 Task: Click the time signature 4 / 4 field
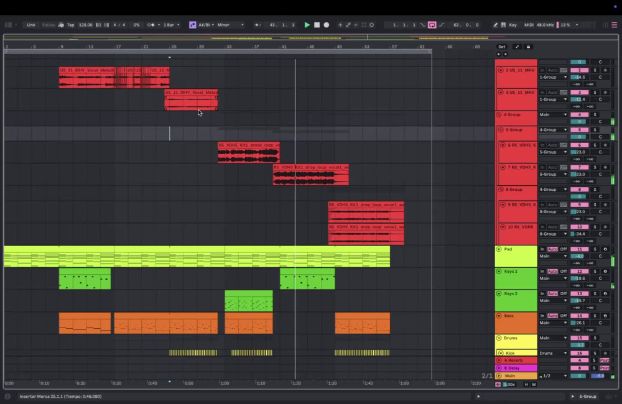pos(119,25)
